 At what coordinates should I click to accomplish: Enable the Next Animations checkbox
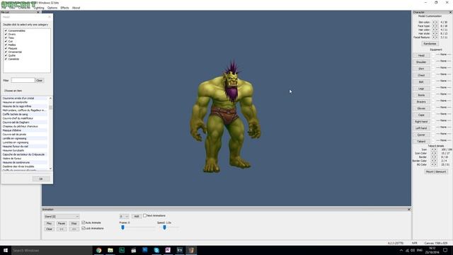(144, 215)
